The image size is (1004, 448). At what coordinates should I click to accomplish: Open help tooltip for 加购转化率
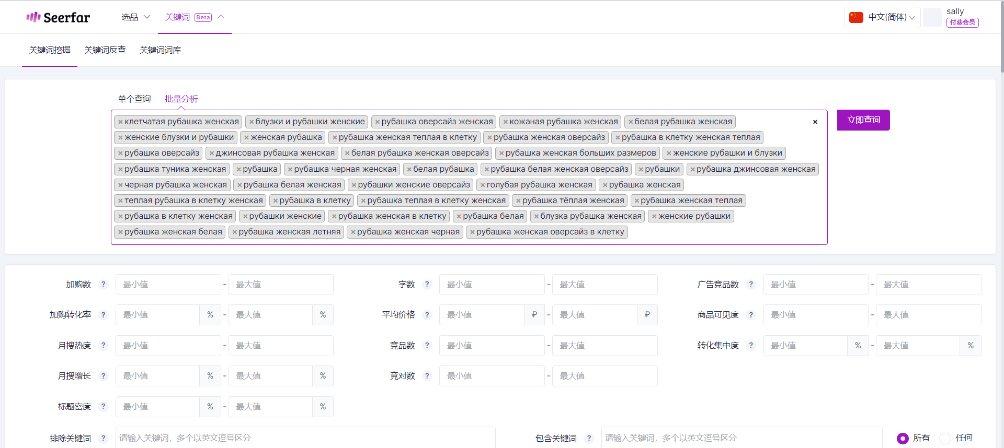pyautogui.click(x=104, y=315)
